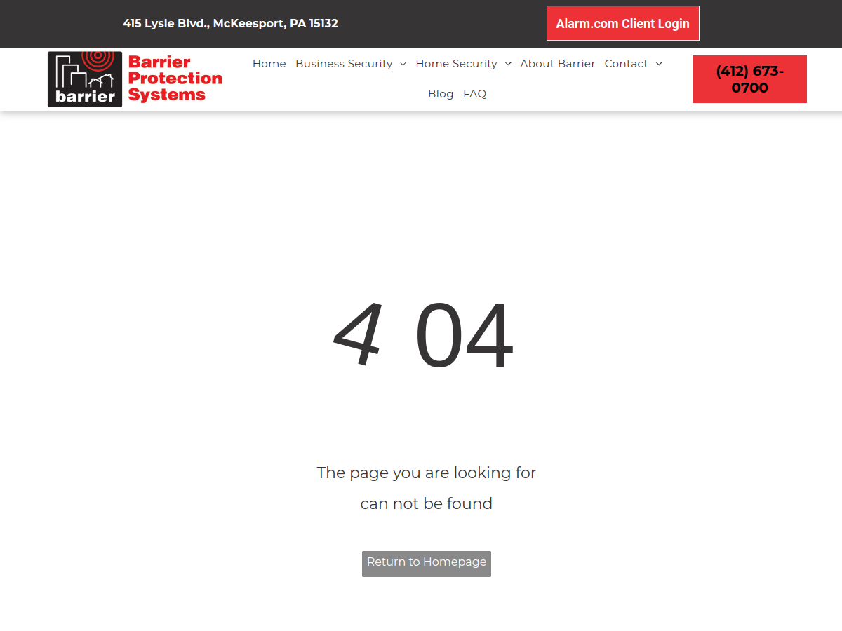Open the Business Security menu item
This screenshot has height=631, width=842.
pyautogui.click(x=344, y=64)
